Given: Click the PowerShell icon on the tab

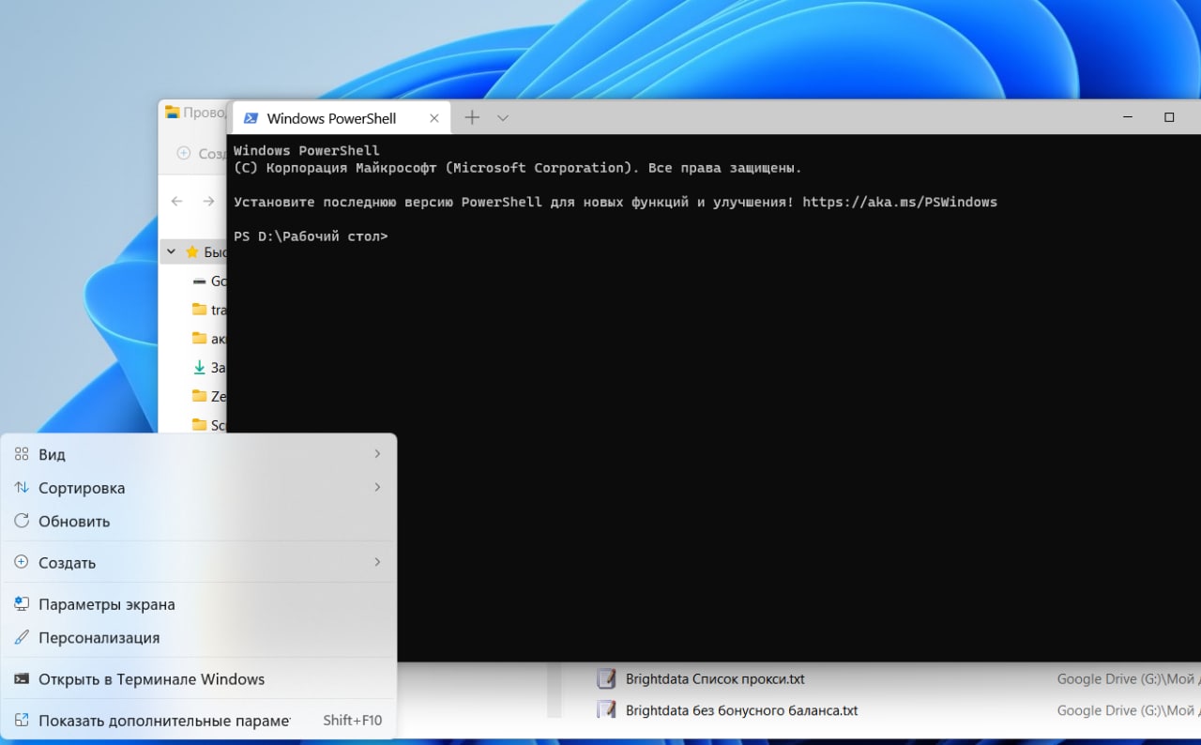Looking at the screenshot, I should coord(251,118).
